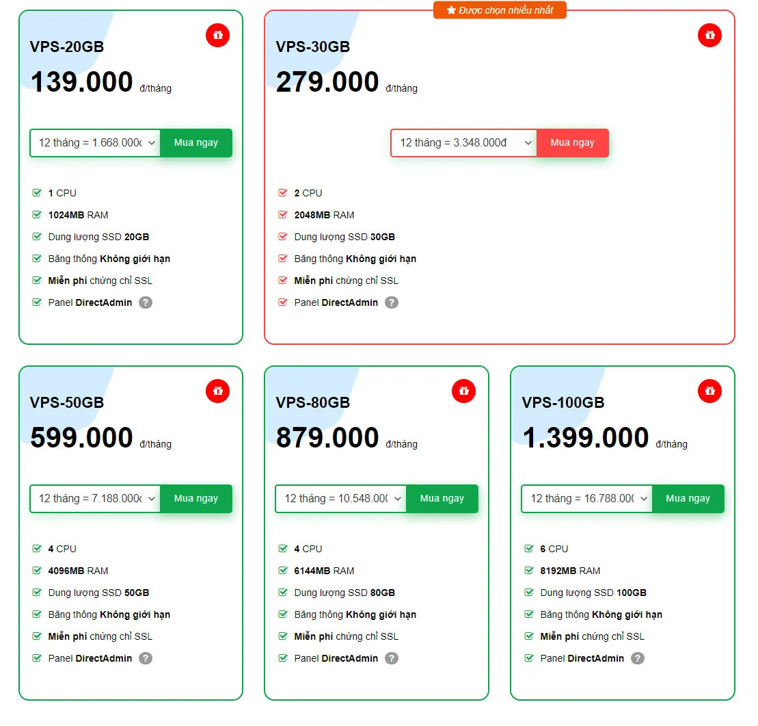Open DirectAdmin help icon in VPS-20GB plan
Screen dimensions: 758x726
[146, 302]
